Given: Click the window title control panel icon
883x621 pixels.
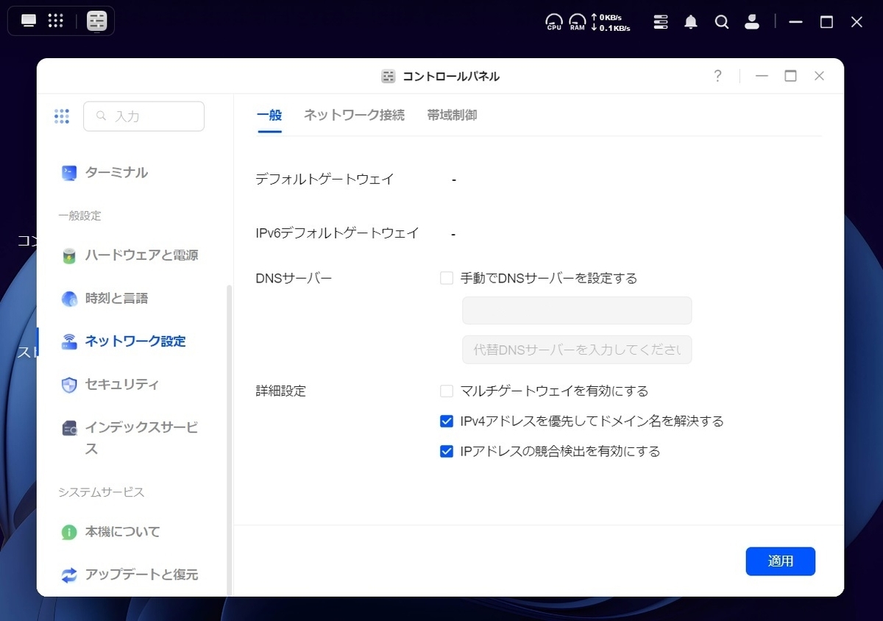Looking at the screenshot, I should pyautogui.click(x=389, y=77).
